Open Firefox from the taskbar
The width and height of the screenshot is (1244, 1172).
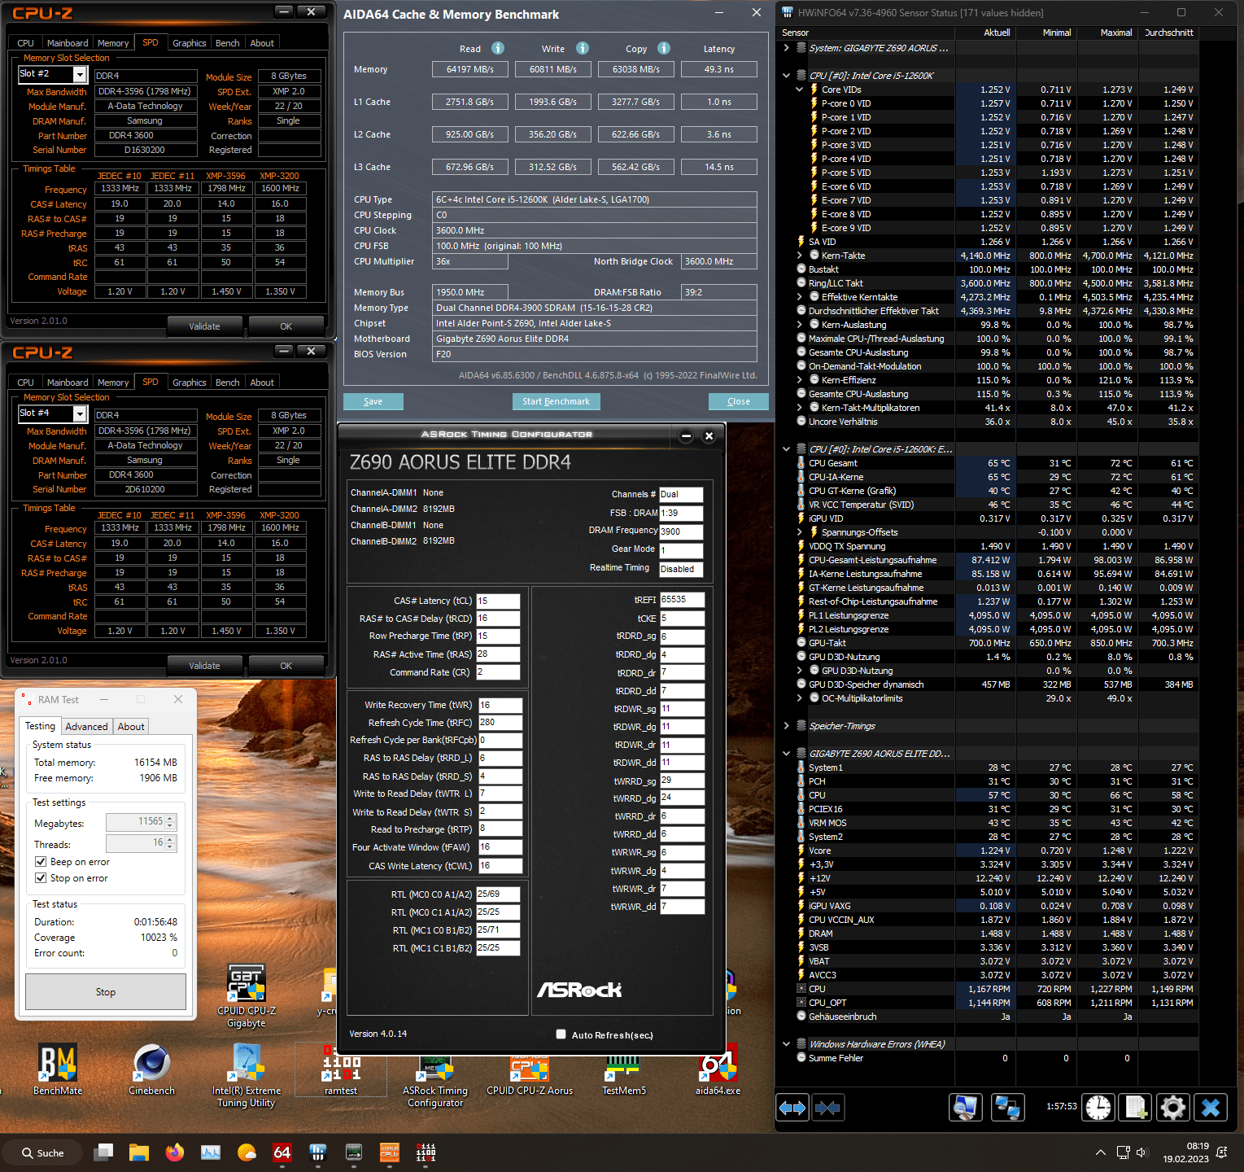tap(175, 1152)
